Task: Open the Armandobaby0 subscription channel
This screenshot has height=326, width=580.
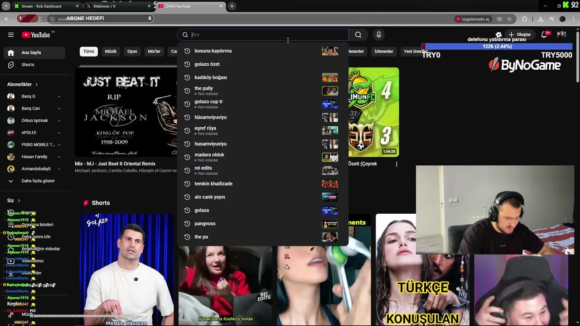Action: 34,169
